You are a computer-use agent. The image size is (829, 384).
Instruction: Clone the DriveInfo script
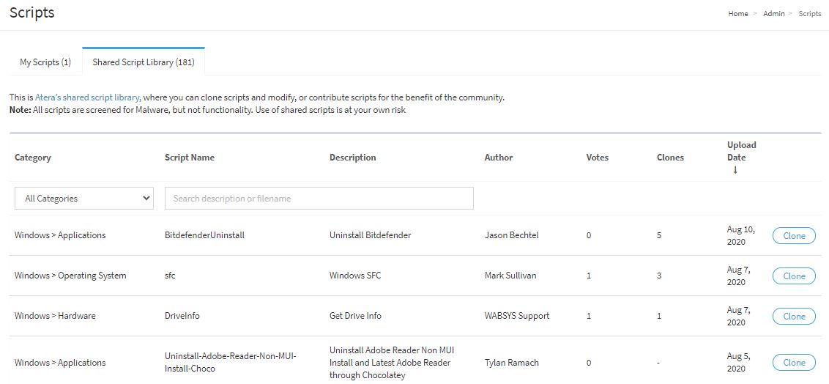(x=794, y=317)
